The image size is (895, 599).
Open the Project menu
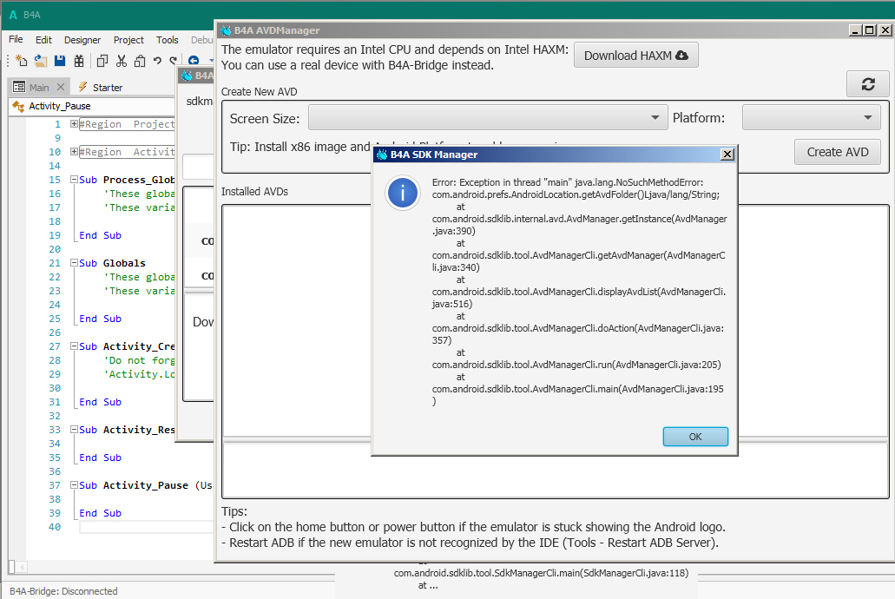128,40
